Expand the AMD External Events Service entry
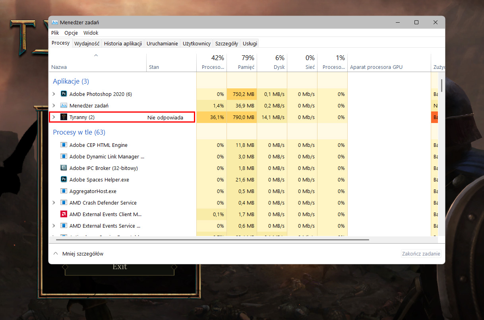The image size is (484, 320). pyautogui.click(x=54, y=226)
